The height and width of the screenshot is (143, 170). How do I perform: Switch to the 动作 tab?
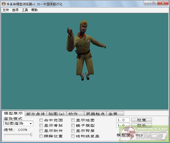[73, 114]
